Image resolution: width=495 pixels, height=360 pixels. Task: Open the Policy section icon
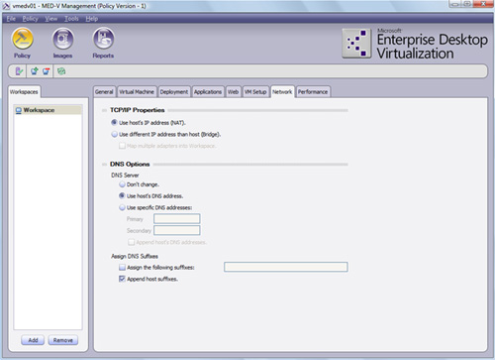click(x=23, y=39)
